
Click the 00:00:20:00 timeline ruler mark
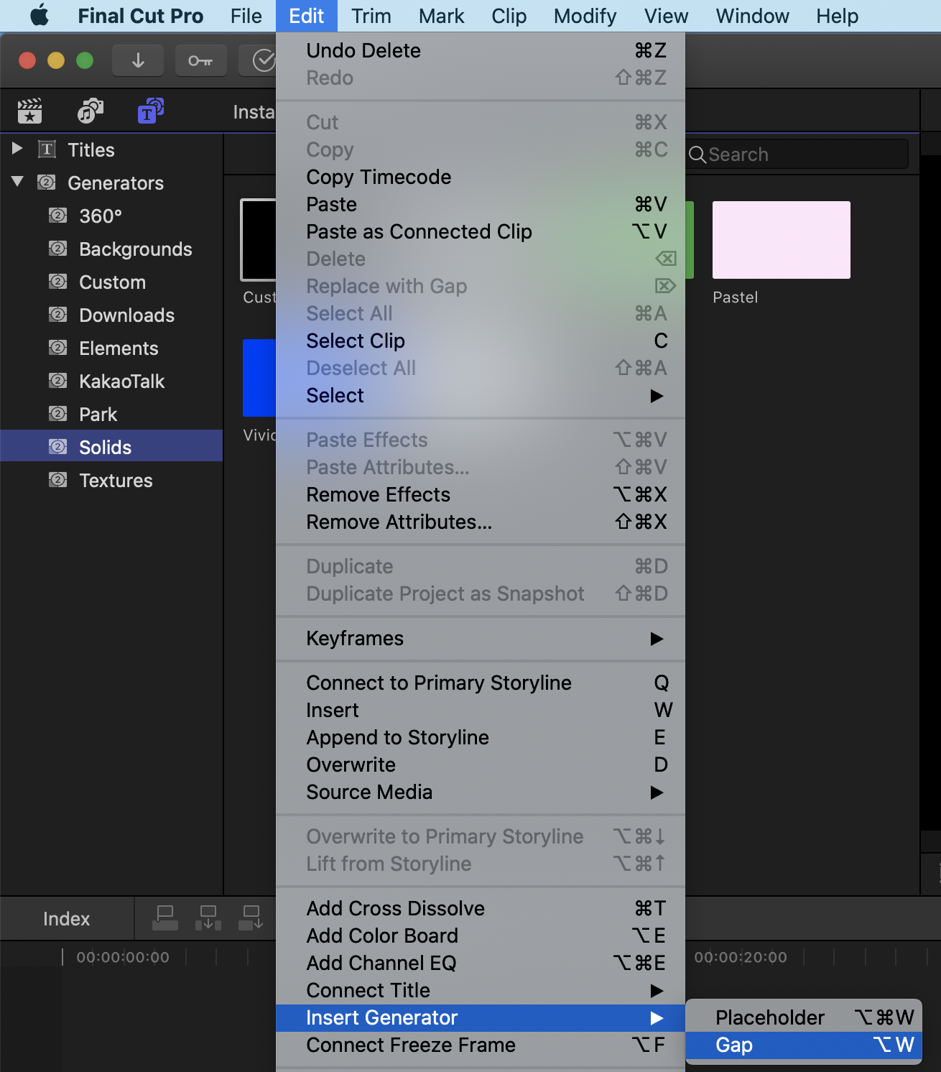click(741, 957)
